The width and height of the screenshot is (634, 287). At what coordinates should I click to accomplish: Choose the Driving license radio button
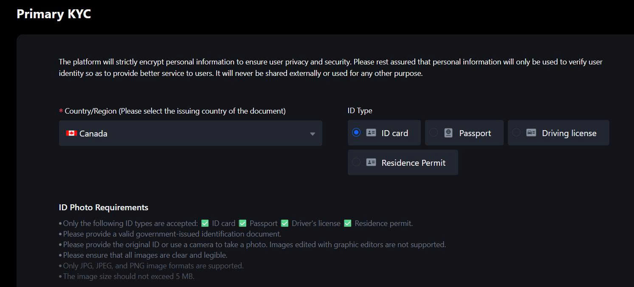(516, 132)
